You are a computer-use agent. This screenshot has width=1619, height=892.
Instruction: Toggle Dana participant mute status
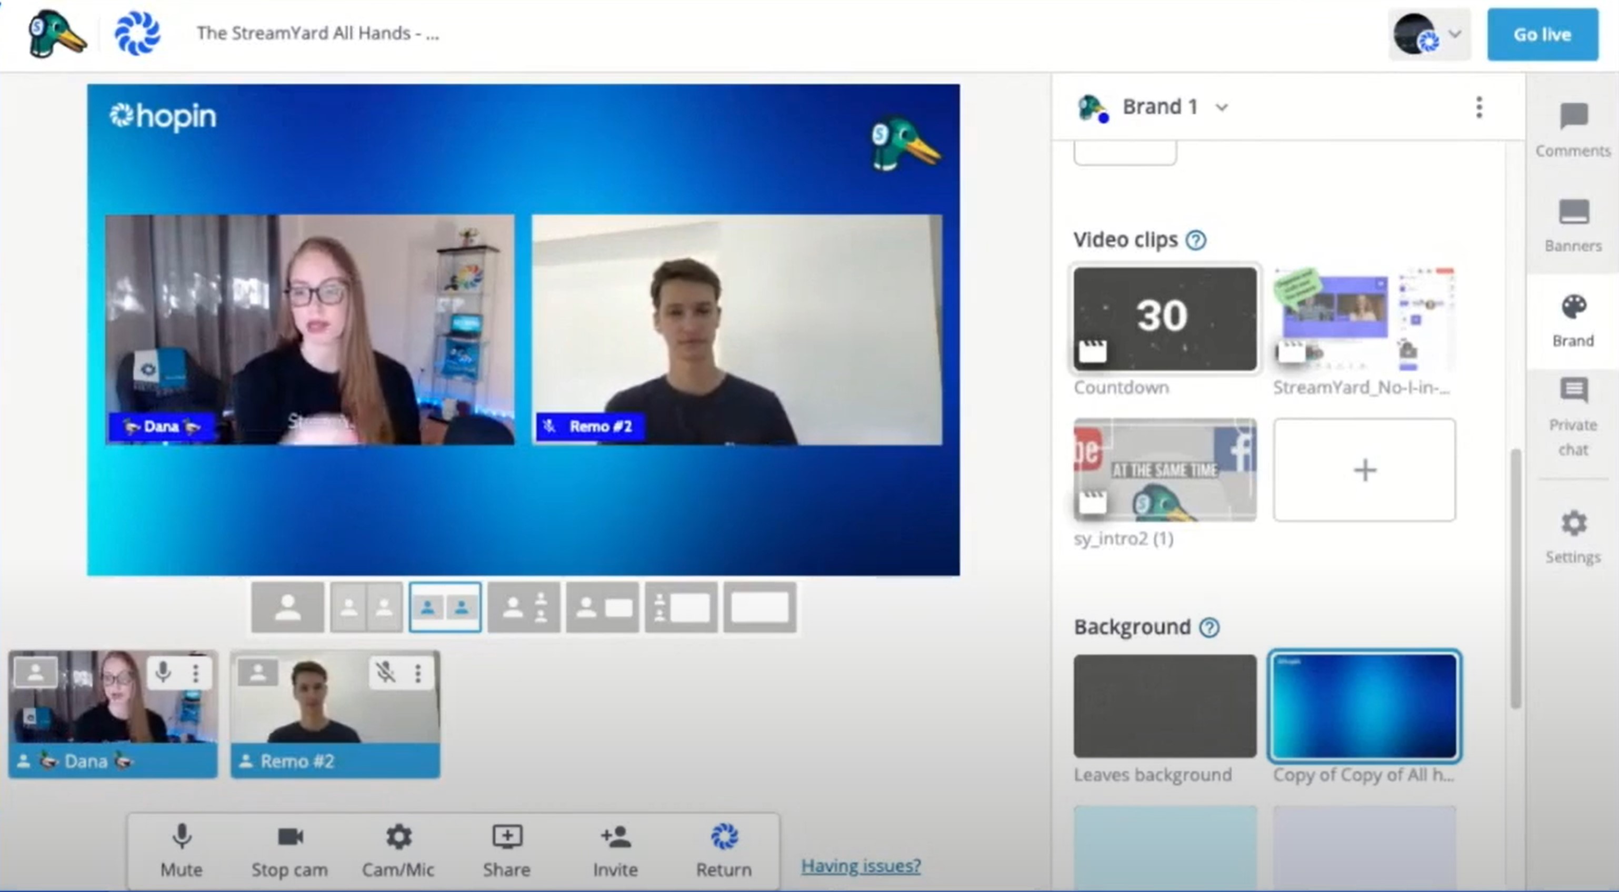point(162,671)
